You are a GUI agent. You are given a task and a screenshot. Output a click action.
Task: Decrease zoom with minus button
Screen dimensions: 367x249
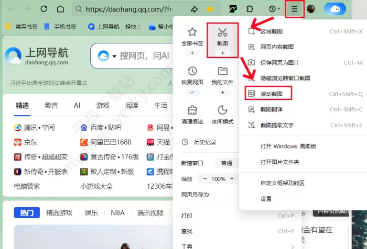click(205, 179)
